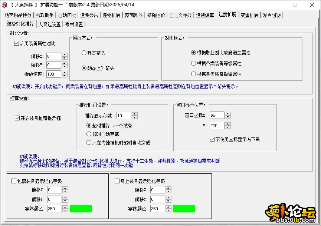This screenshot has width=321, height=226.
Task: Click green color swatch for 身上装备
Action: [x=184, y=209]
